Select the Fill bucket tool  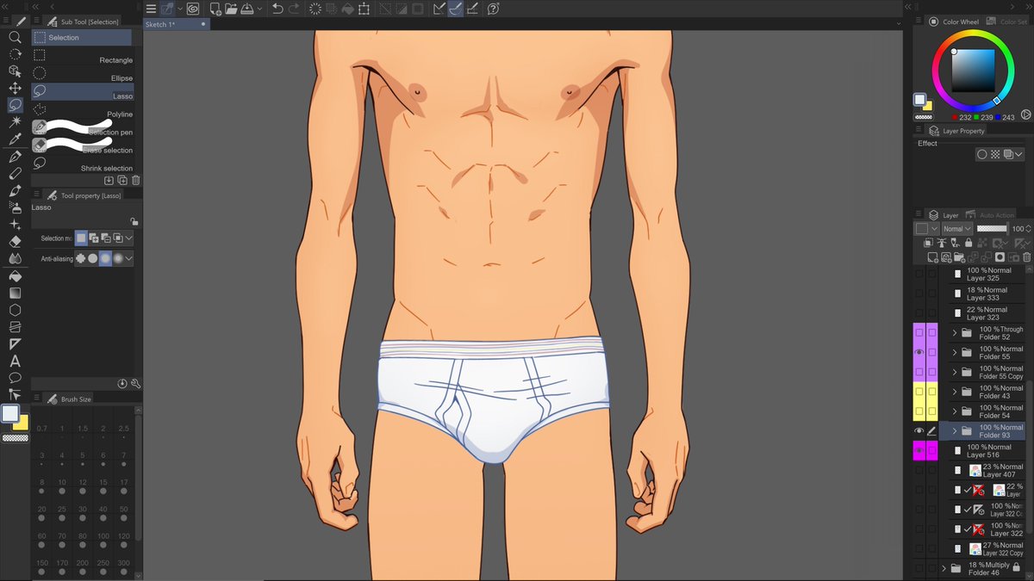(15, 276)
